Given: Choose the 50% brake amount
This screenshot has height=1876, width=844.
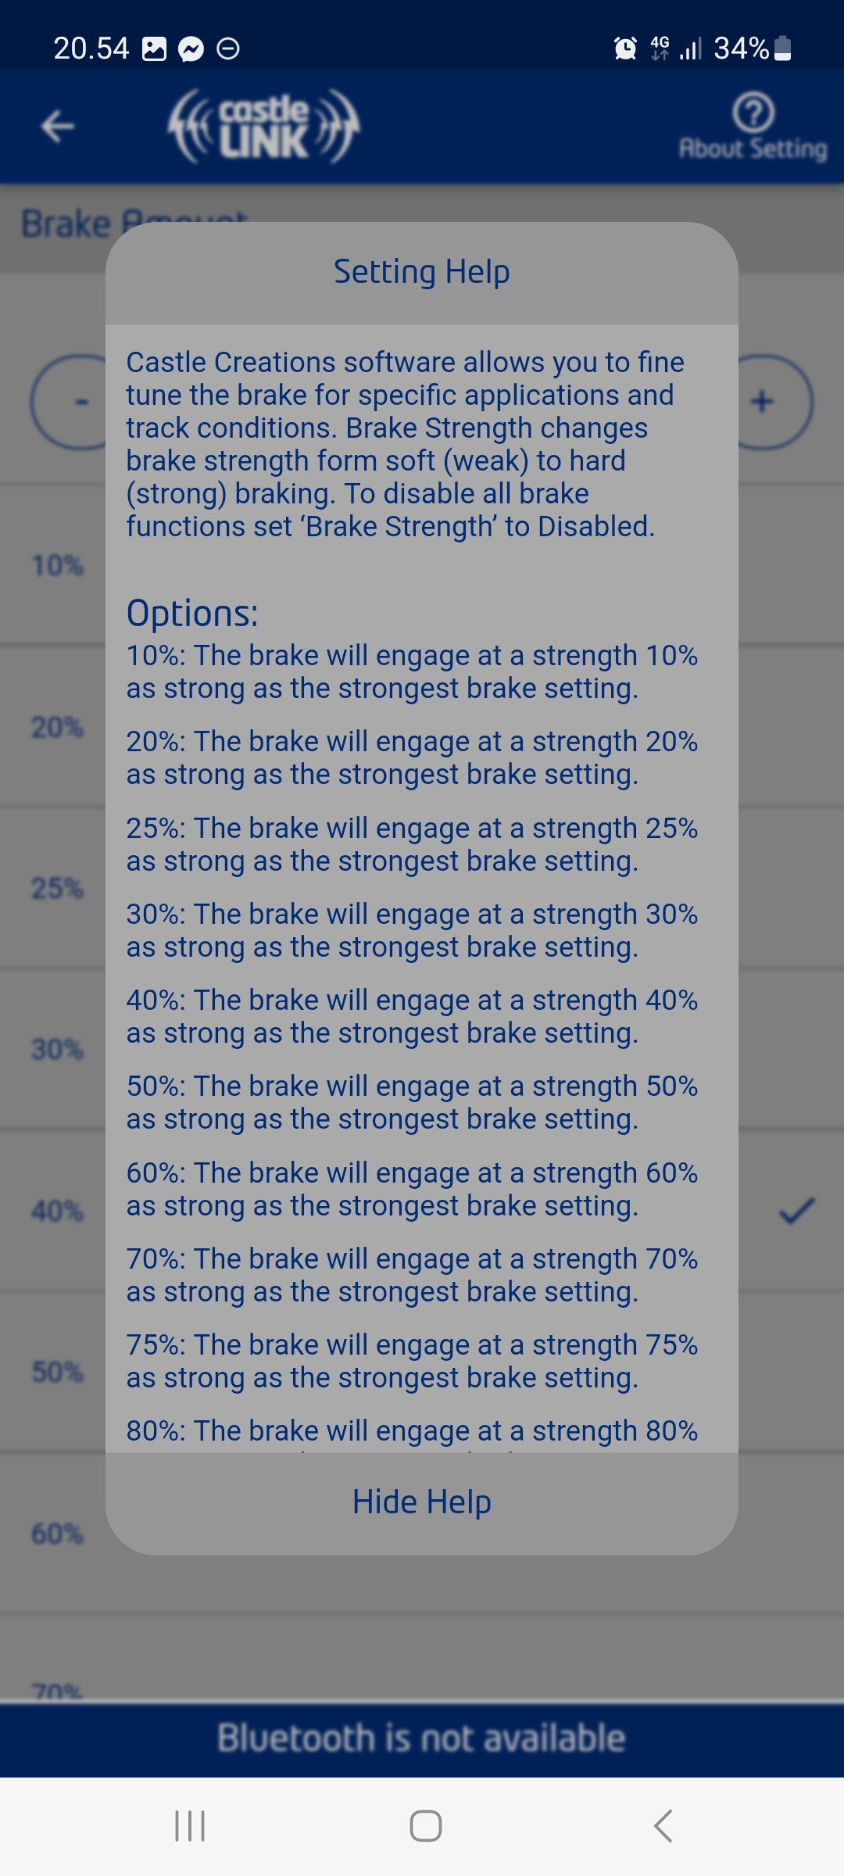Looking at the screenshot, I should tap(58, 1372).
